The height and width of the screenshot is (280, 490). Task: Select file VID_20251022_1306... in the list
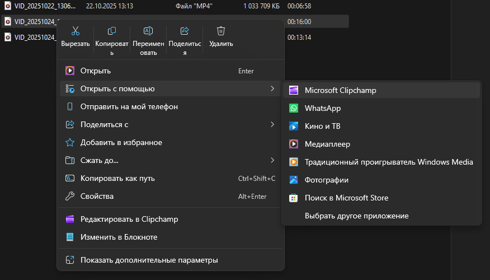click(45, 6)
